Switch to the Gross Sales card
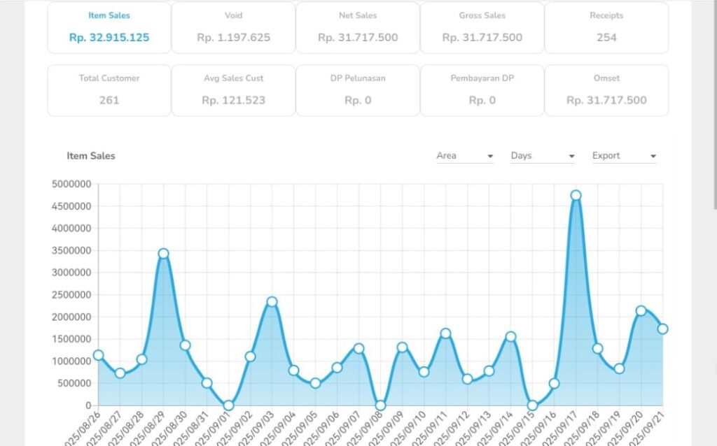The height and width of the screenshot is (446, 717). [482, 28]
